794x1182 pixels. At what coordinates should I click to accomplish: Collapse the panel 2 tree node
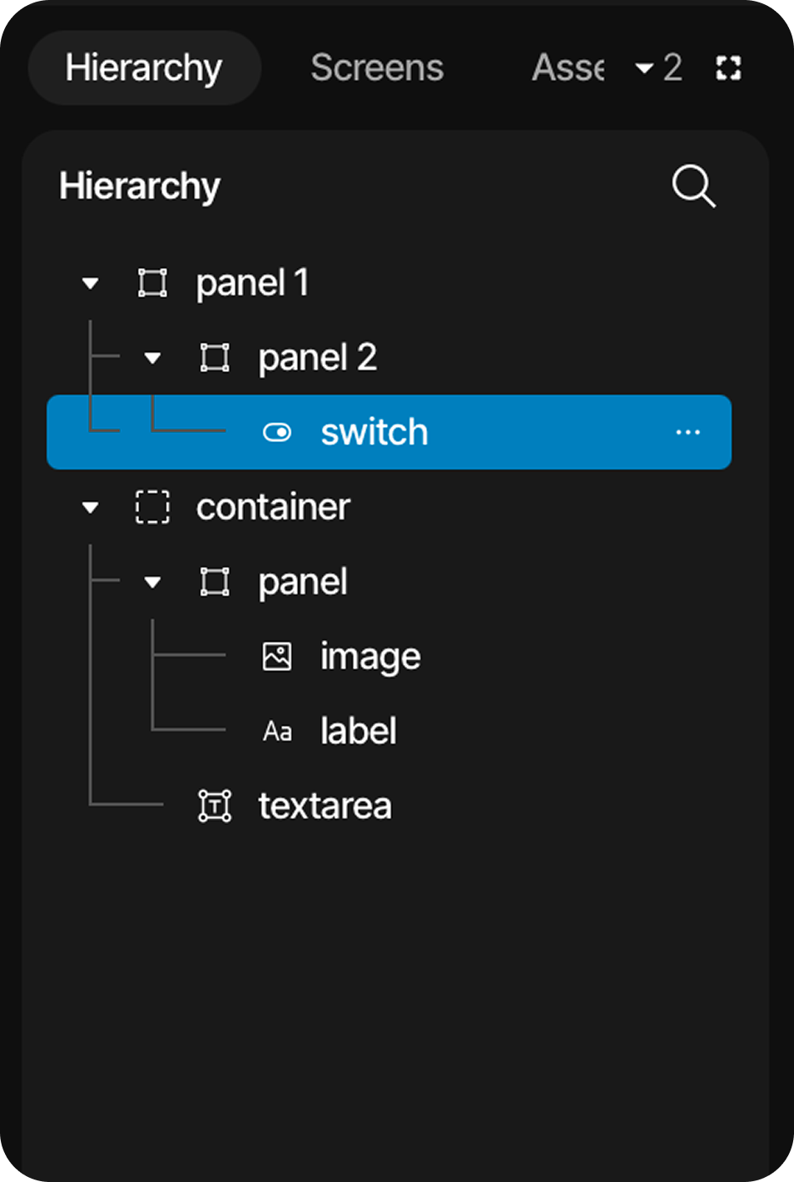pos(152,359)
